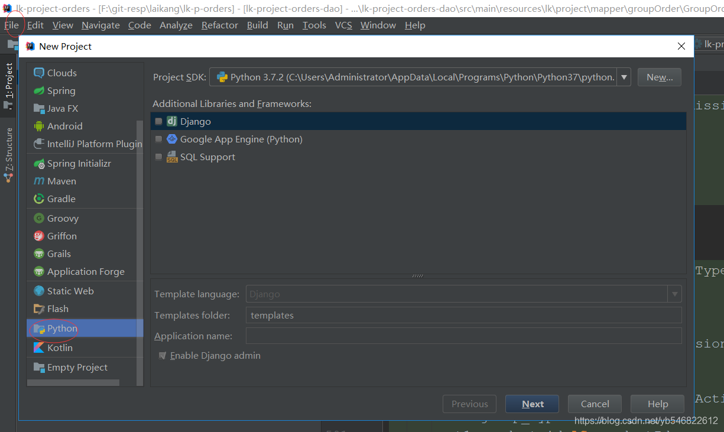Check the SQL Support checkbox
This screenshot has width=724, height=432.
click(158, 157)
